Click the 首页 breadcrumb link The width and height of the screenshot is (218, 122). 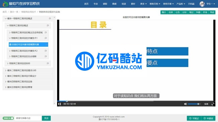(5, 12)
